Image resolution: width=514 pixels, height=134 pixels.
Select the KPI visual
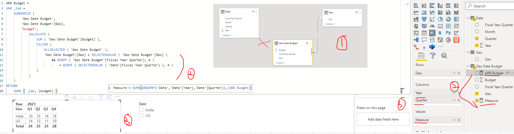point(456,26)
